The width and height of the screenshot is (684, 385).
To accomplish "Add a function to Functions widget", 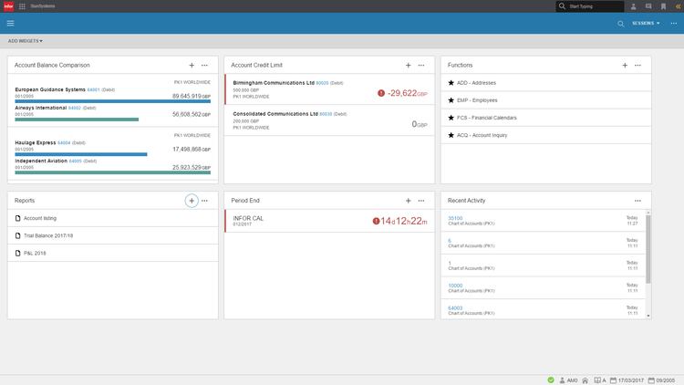I will [x=625, y=65].
